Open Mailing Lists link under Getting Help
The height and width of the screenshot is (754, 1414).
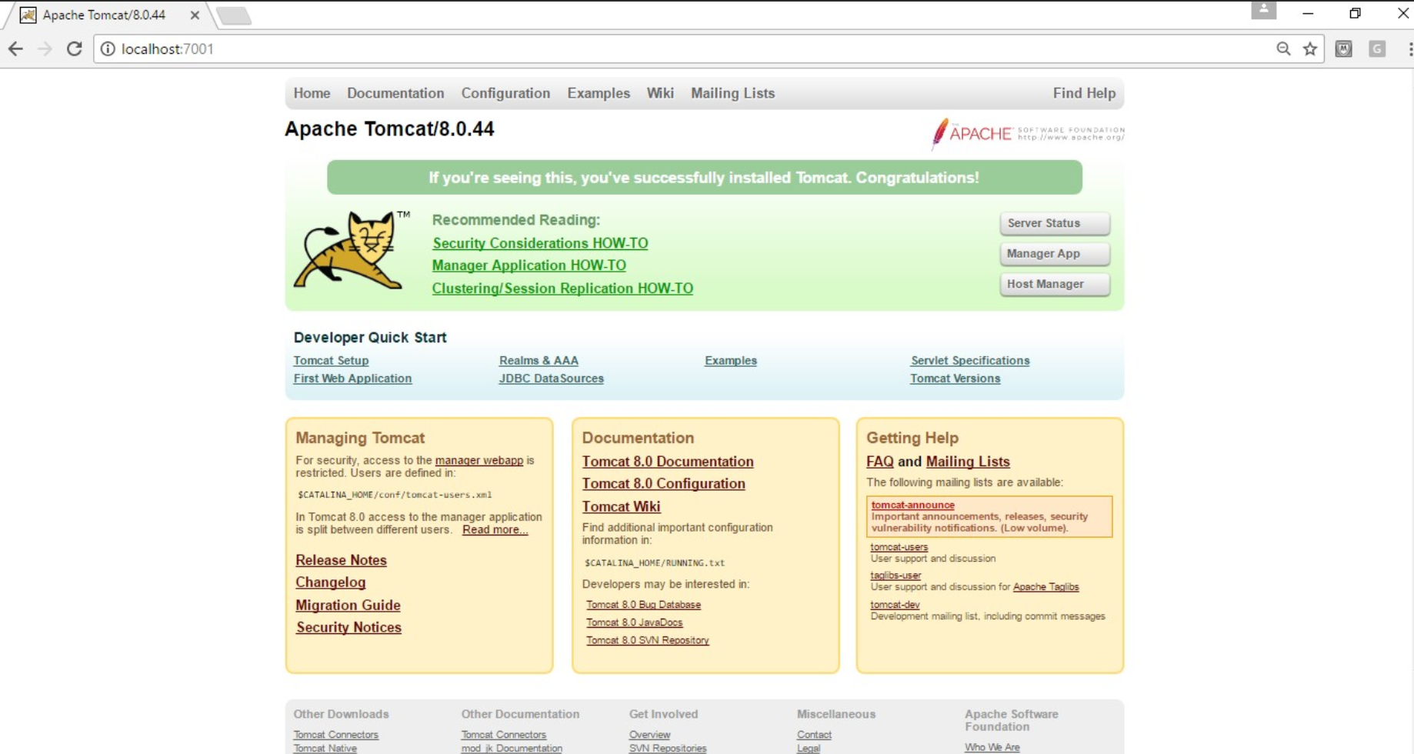click(968, 462)
